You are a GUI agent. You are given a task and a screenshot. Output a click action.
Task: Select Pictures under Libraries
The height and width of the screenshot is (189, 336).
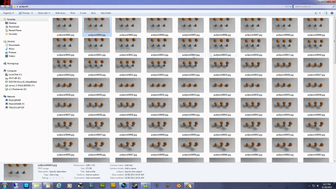click(x=12, y=52)
